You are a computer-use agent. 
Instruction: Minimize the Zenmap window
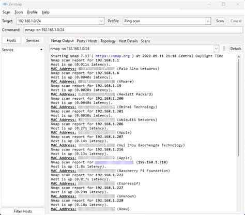(209, 4)
